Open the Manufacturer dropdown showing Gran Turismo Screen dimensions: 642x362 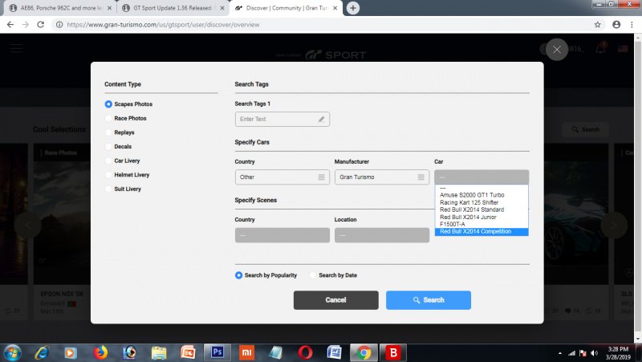point(382,177)
